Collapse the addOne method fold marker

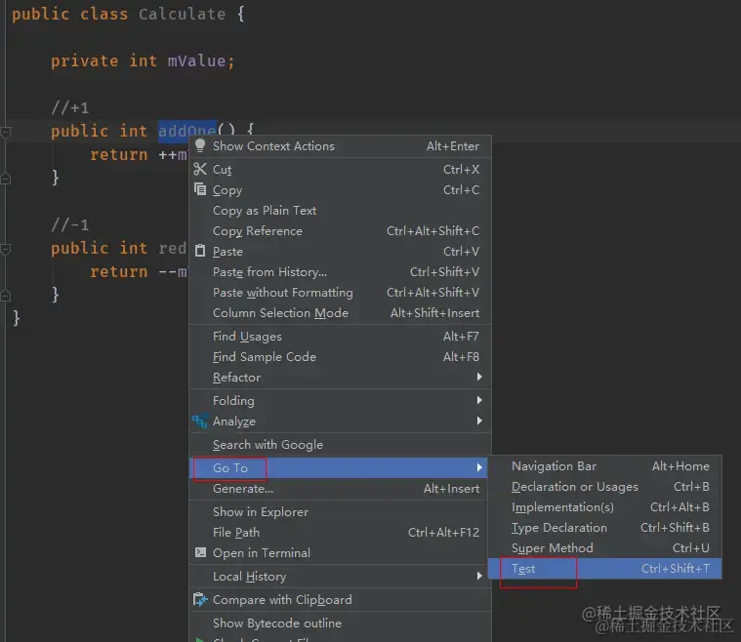(6, 132)
